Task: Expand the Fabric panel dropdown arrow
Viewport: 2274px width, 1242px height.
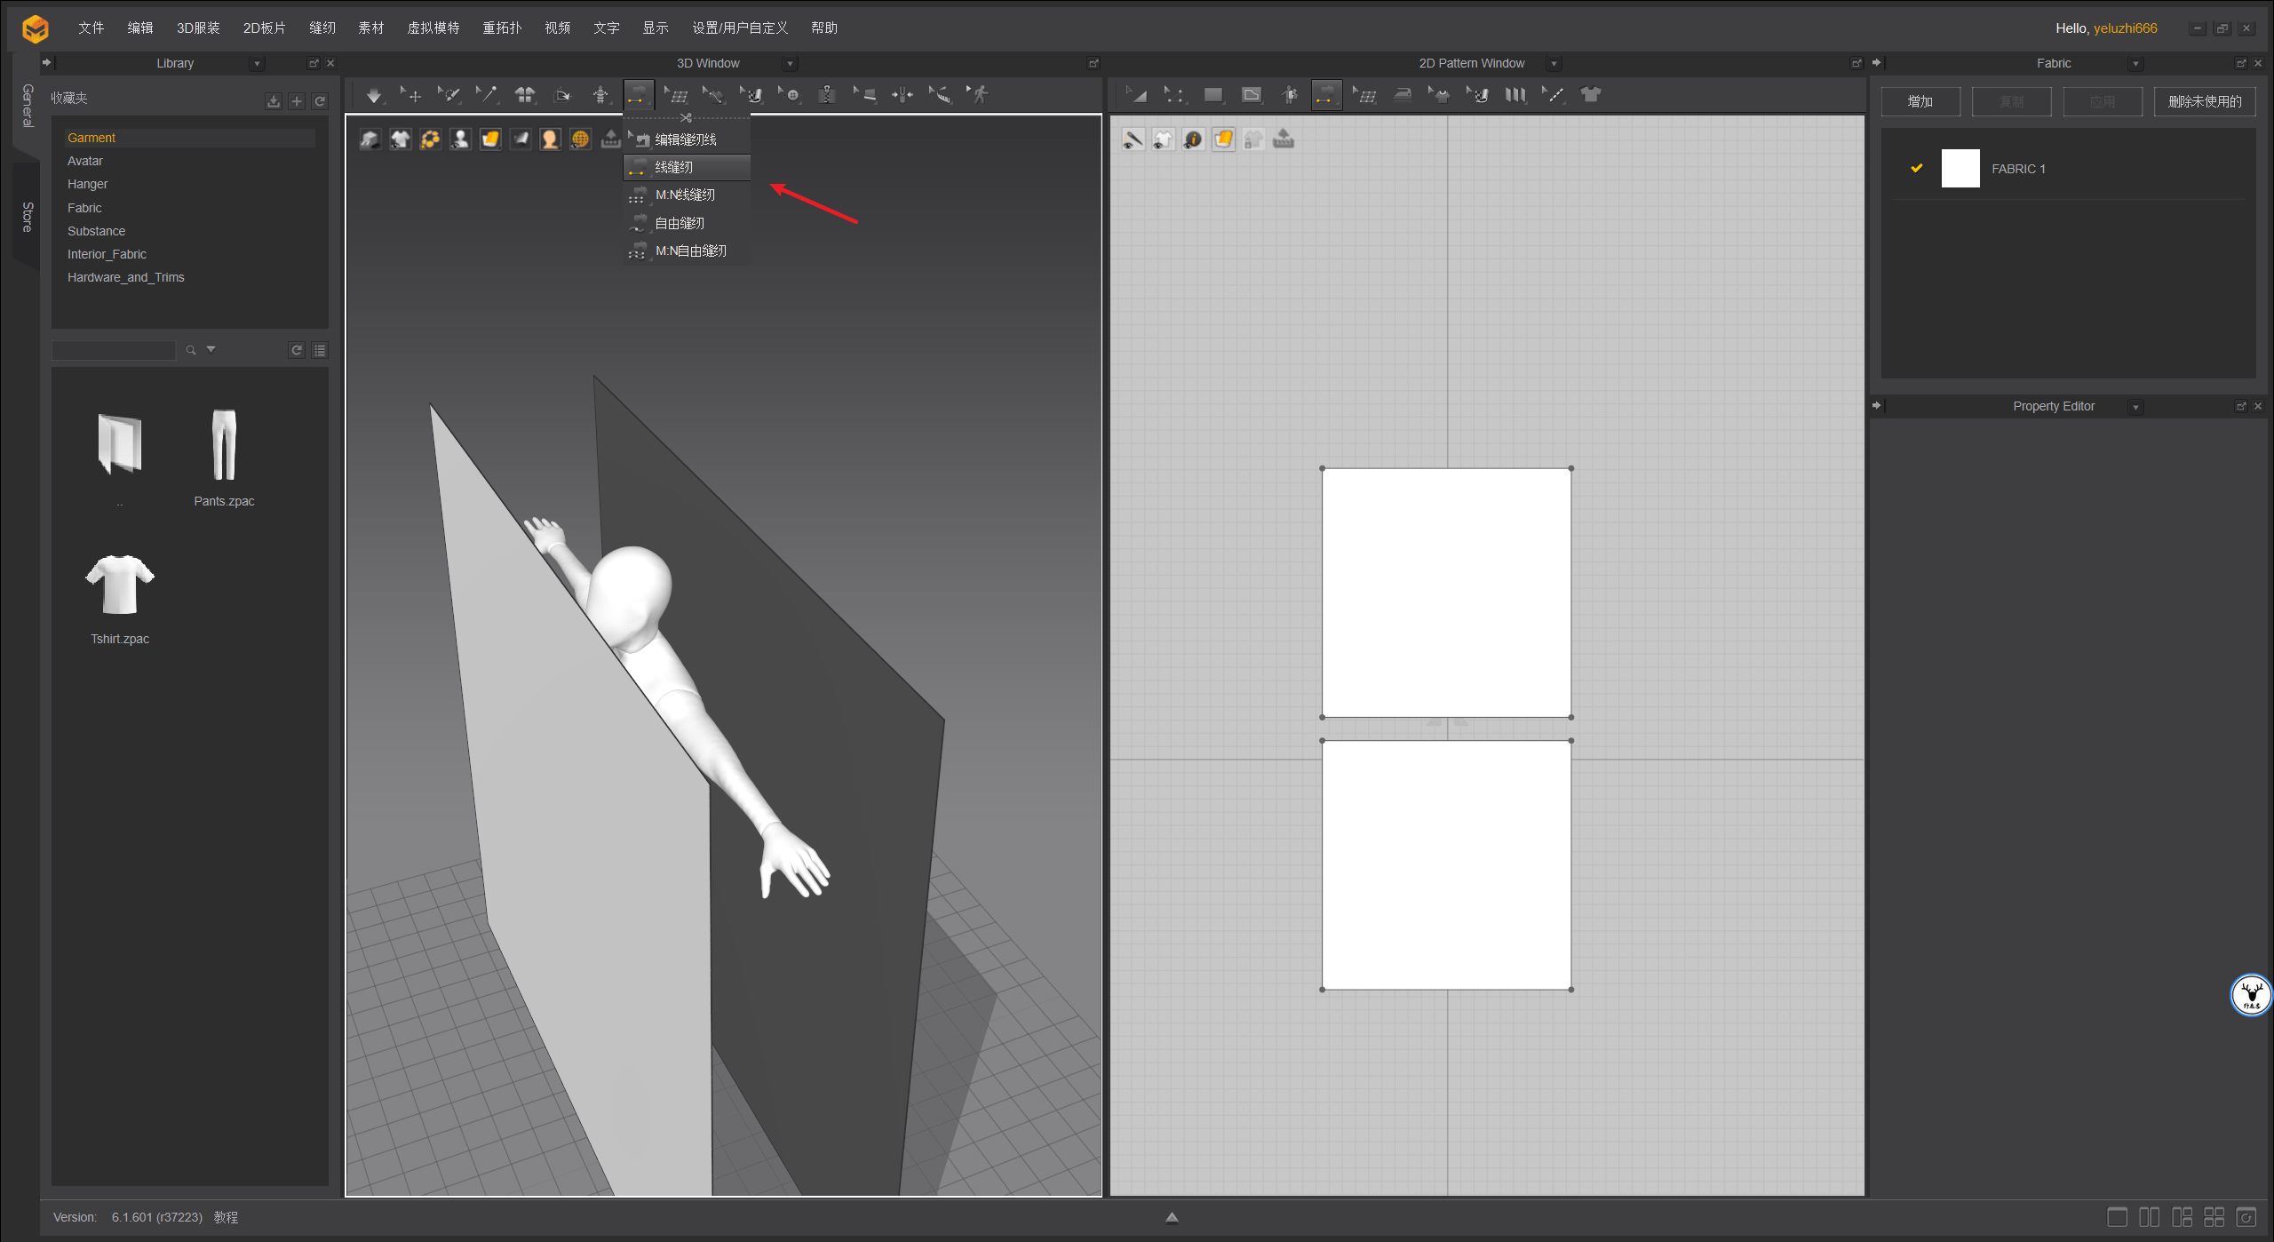Action: click(x=2135, y=64)
